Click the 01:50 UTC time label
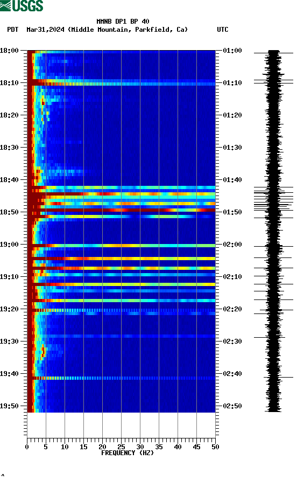This screenshot has width=297, height=481. click(232, 212)
